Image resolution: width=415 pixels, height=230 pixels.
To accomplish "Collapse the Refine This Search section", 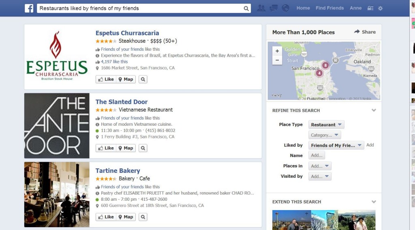I will pyautogui.click(x=374, y=110).
